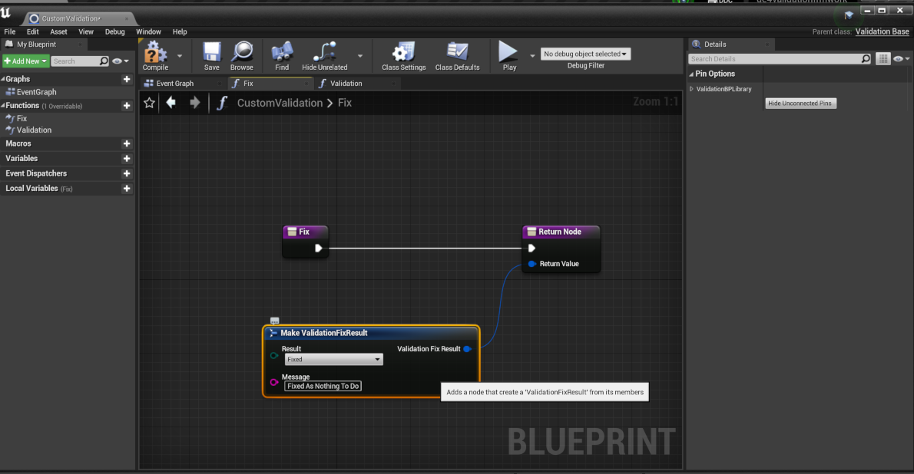Click the Compile toolbar icon
This screenshot has width=914, height=474.
point(155,54)
